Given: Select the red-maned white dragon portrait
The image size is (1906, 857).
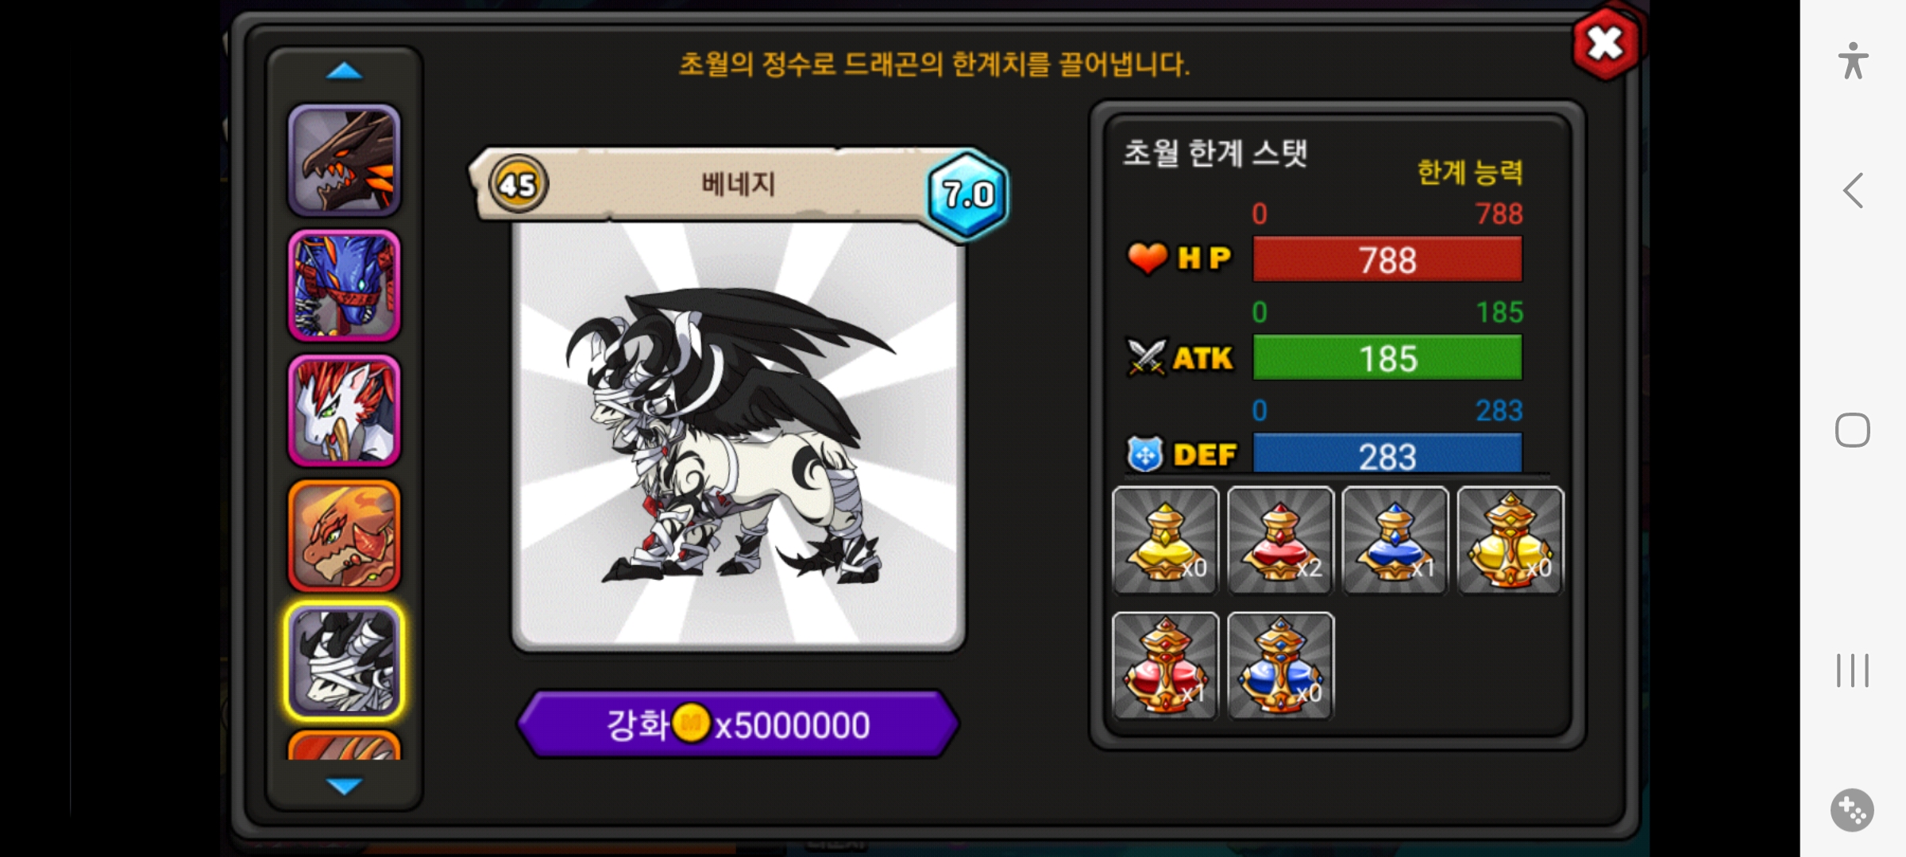Looking at the screenshot, I should (344, 411).
